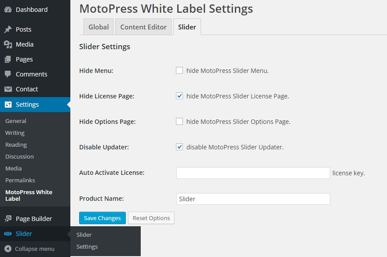Open the Permalinks settings link
The height and width of the screenshot is (257, 387).
click(x=20, y=180)
